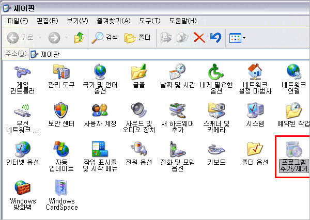Viewport: 310px width, 220px height.
Task: Expand the view mode dropdown in toolbar
Action: [244, 38]
